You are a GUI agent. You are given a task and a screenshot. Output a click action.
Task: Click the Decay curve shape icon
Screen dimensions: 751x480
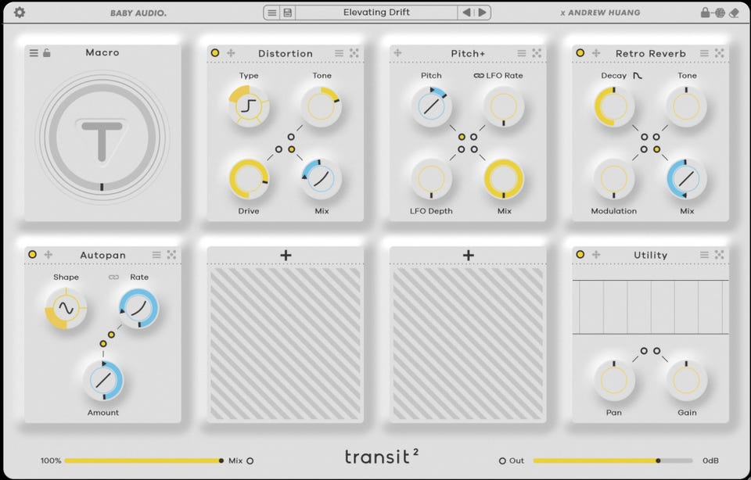(x=638, y=76)
